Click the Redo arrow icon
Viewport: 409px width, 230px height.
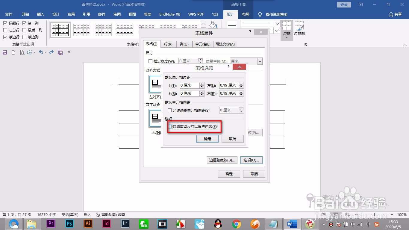point(51,52)
